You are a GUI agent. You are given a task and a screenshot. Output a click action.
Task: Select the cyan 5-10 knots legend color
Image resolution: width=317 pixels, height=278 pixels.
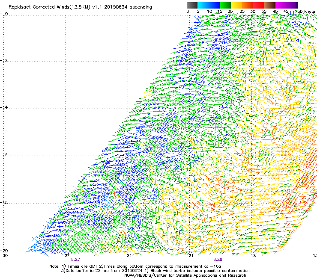[x=203, y=5]
